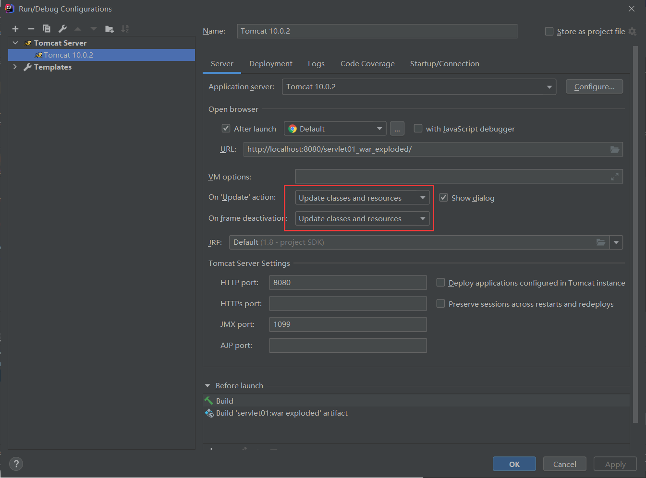Copy the selected configuration
Screen dimensions: 646x478
click(x=47, y=29)
